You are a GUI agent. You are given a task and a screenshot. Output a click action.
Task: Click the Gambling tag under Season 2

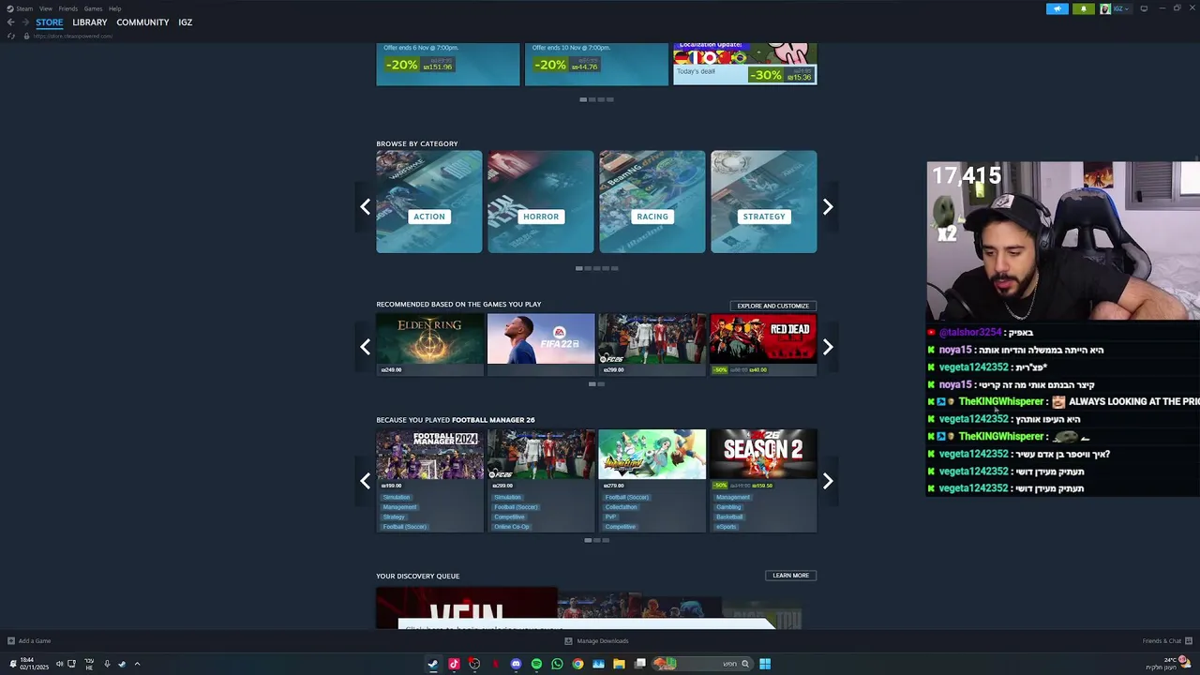click(x=728, y=507)
